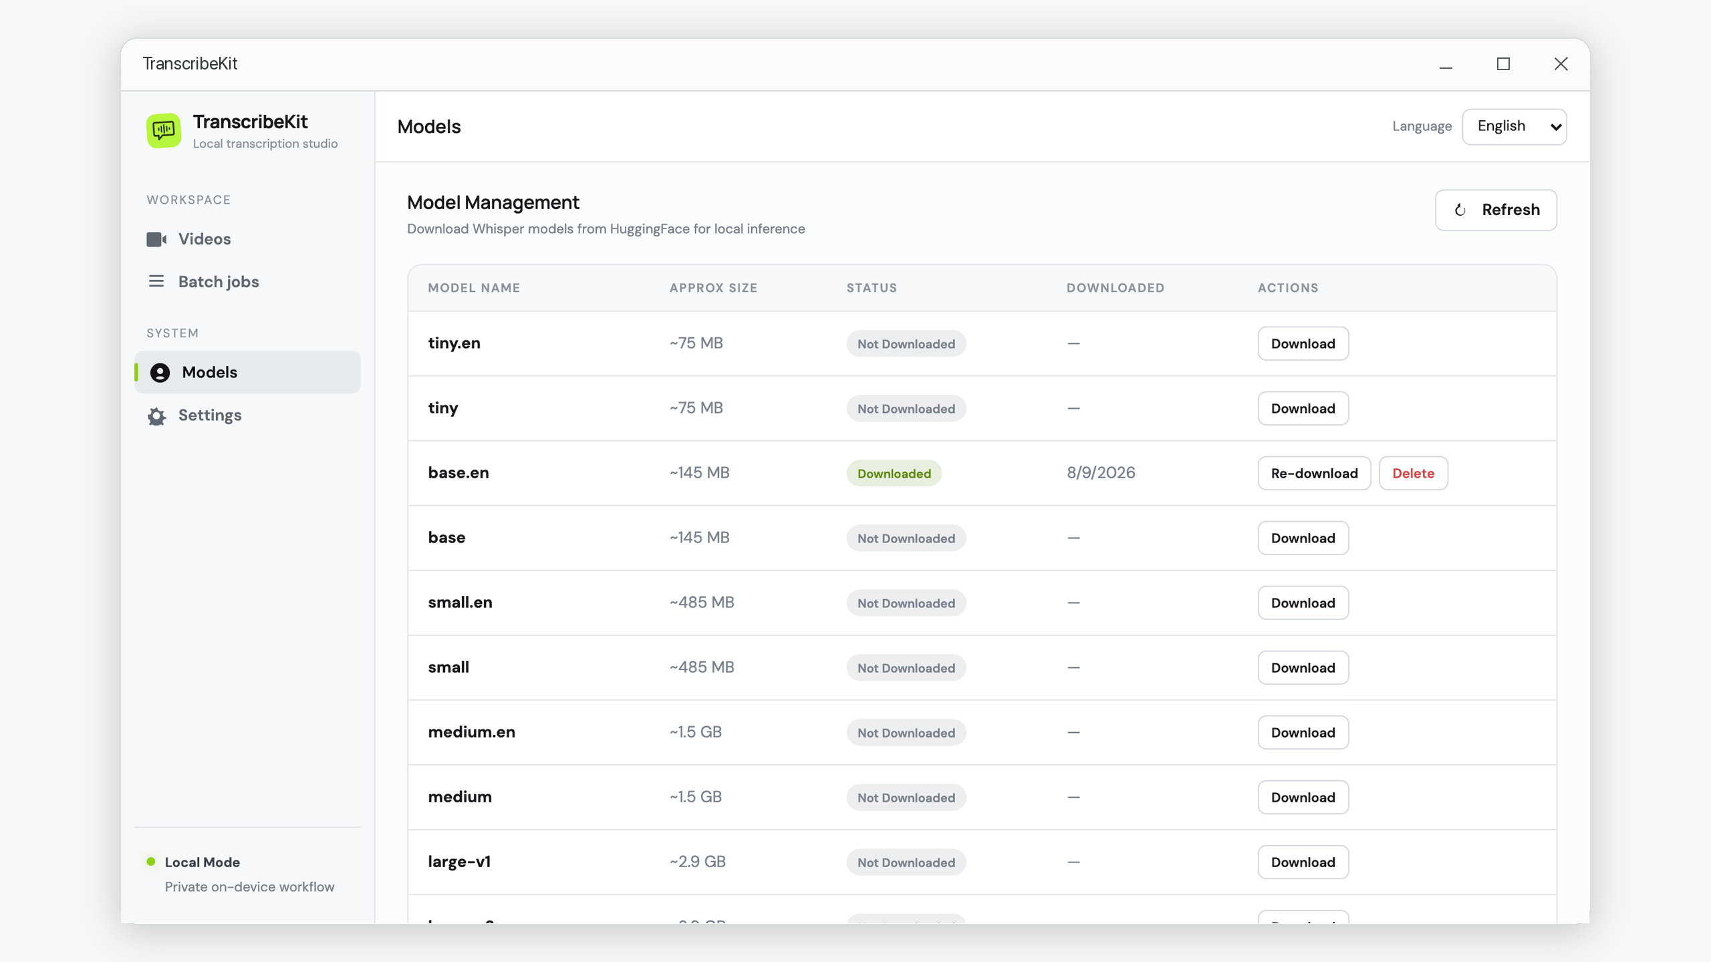
Task: Download the small model
Action: pos(1303,667)
